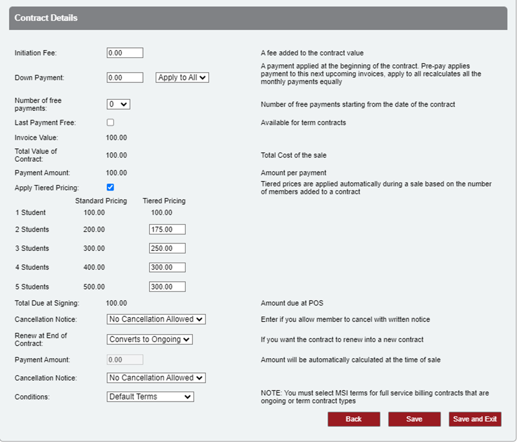This screenshot has height=443, width=525.
Task: Uncheck the Apply Tiered Pricing checkbox
Action: (110, 187)
